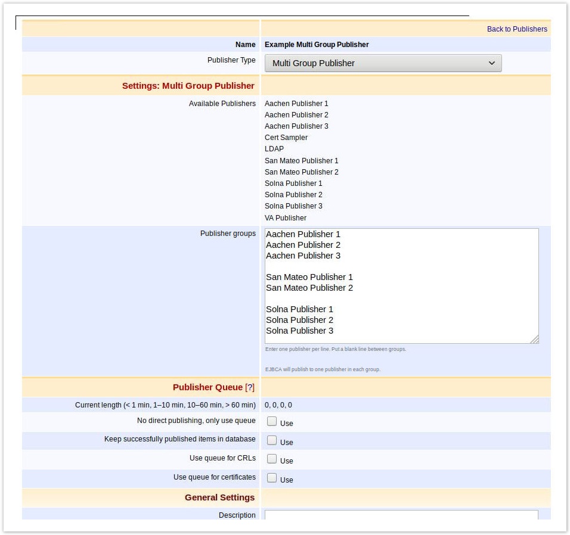Open the 'Publisher Queue' help link [?]
570x535 pixels.
coord(250,387)
